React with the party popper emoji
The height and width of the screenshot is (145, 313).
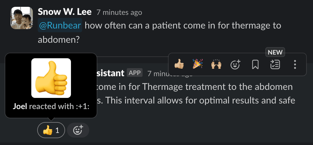pyautogui.click(x=198, y=64)
